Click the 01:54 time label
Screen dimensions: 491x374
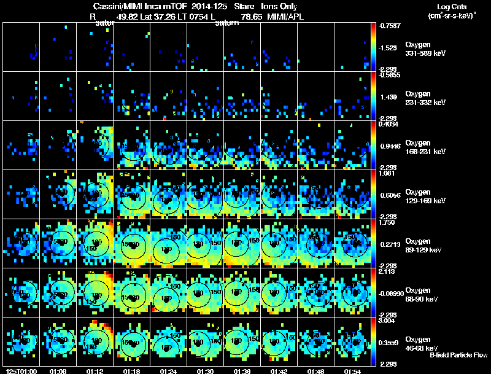click(x=352, y=371)
